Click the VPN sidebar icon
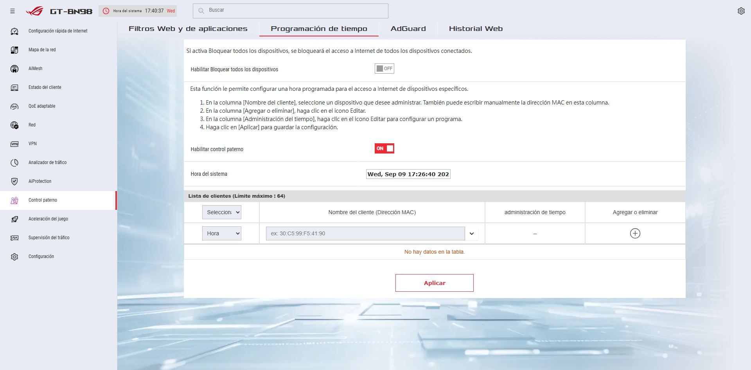This screenshot has width=751, height=370. 14,144
